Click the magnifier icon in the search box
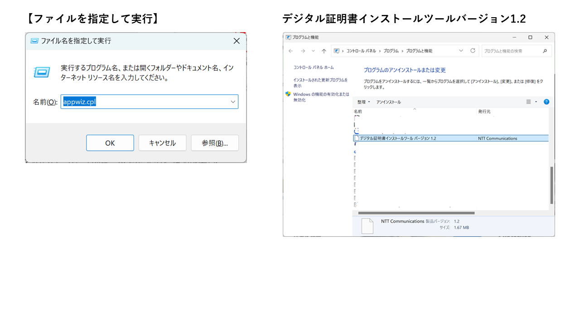The width and height of the screenshot is (580, 326). coord(545,51)
